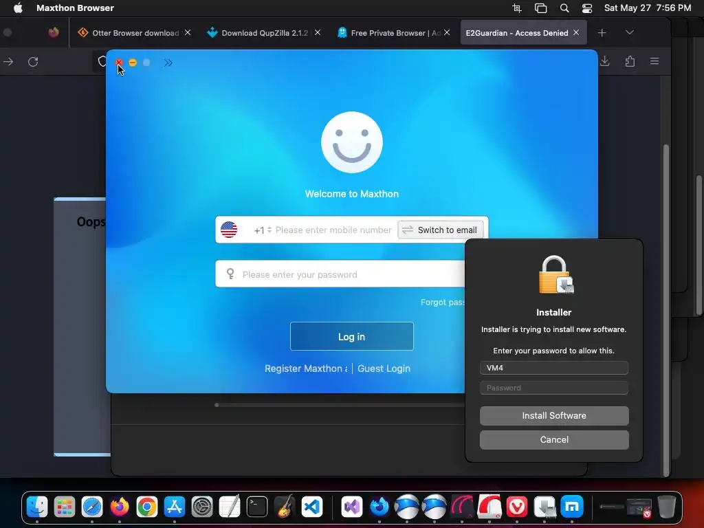Screen dimensions: 704x528
Task: Open Control Center in the menu bar
Action: point(587,8)
